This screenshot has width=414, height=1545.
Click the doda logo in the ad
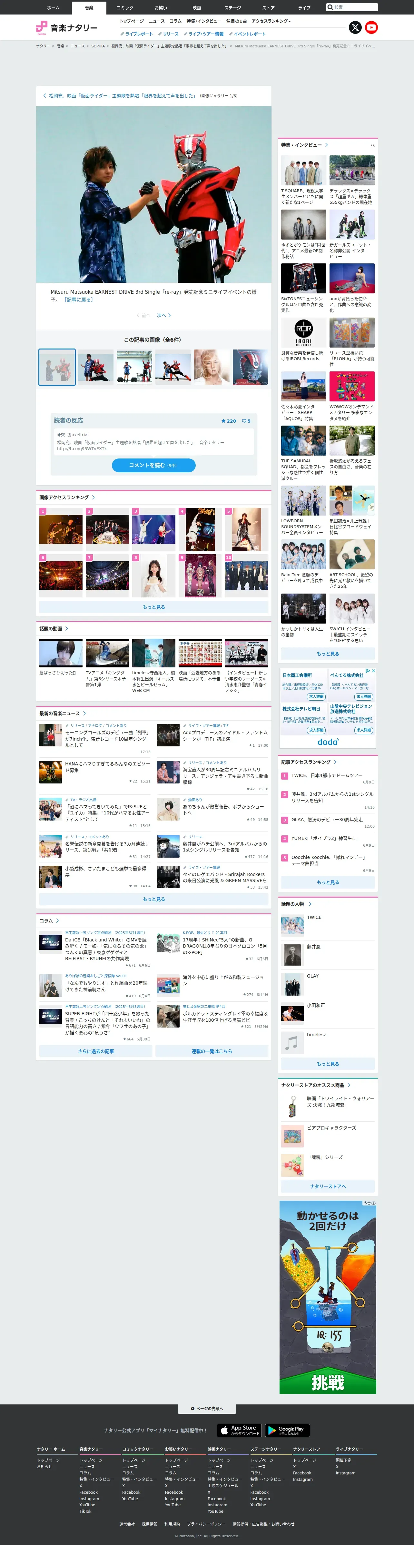click(x=328, y=742)
